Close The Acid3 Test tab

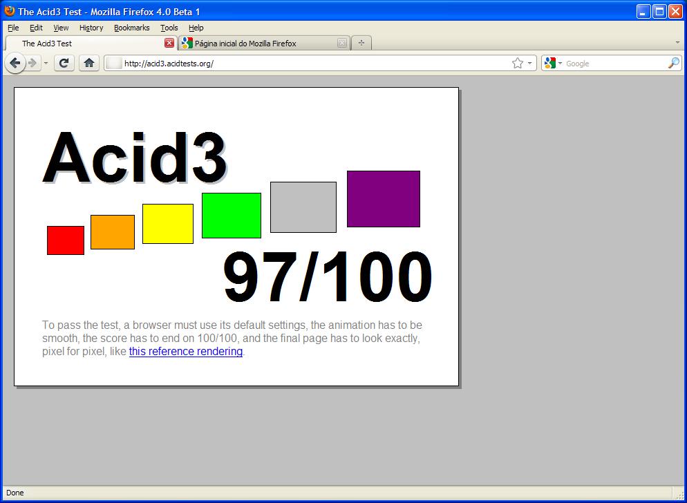(169, 43)
